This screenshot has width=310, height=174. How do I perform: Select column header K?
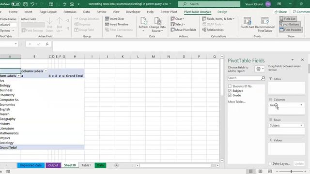tap(123, 57)
